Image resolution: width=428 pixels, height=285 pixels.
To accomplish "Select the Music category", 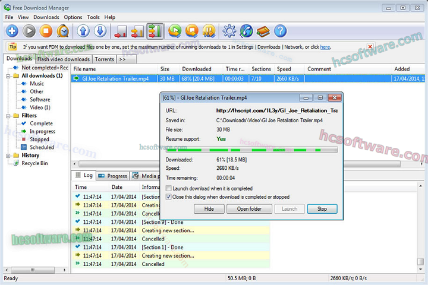I will [x=37, y=84].
